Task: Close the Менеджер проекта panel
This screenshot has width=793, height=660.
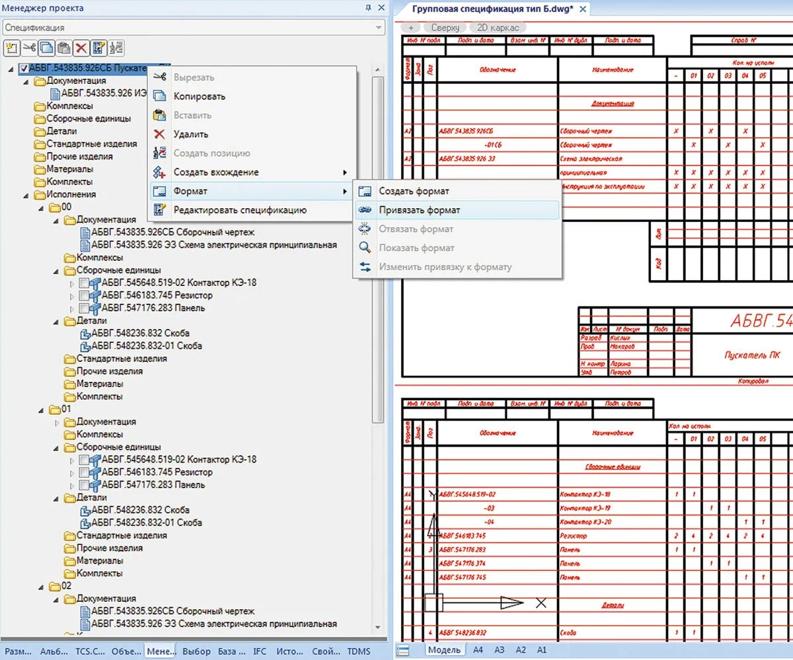Action: pyautogui.click(x=381, y=8)
